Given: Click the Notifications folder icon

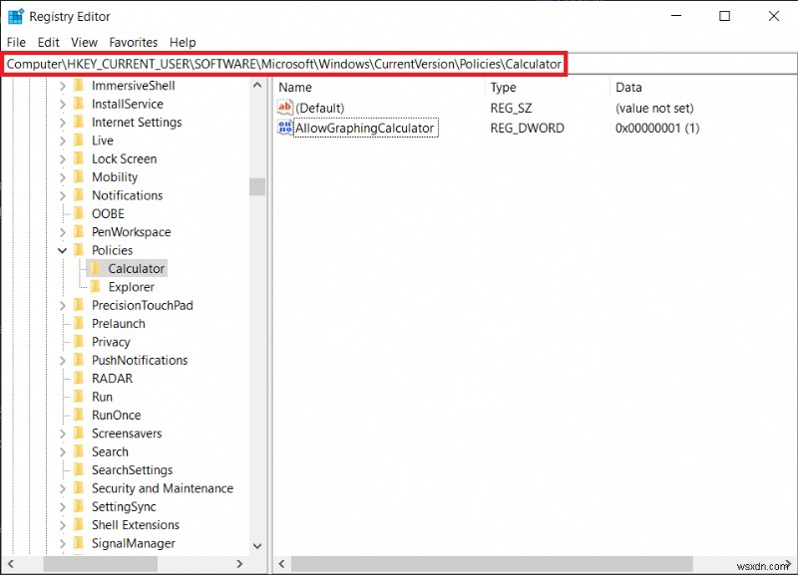Looking at the screenshot, I should [x=79, y=195].
